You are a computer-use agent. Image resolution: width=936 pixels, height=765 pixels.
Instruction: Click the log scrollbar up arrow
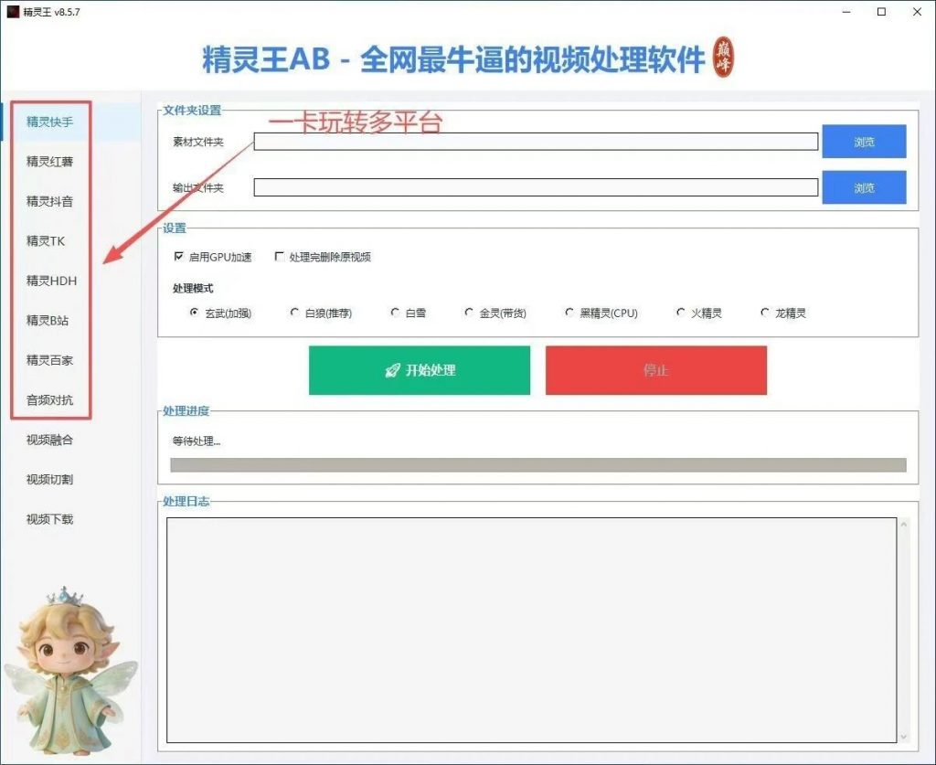coord(903,525)
